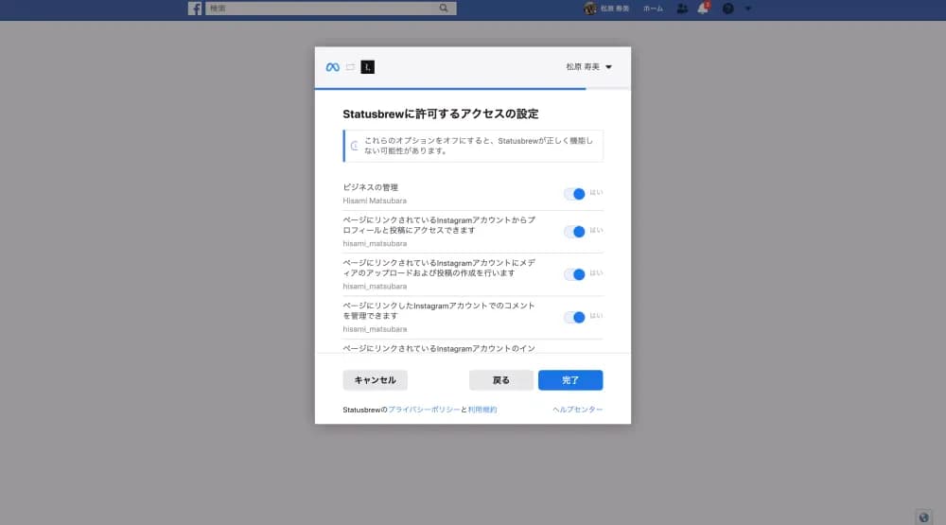Click the キャンセル button

pyautogui.click(x=376, y=380)
